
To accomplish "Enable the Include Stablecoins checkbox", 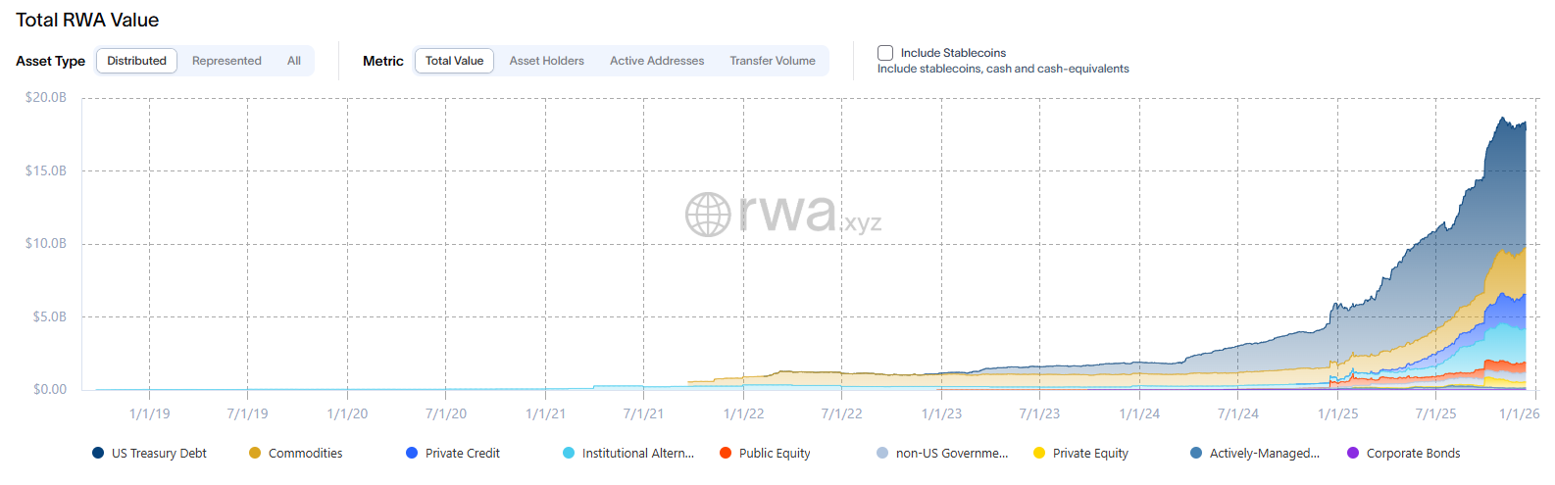I will click(x=885, y=53).
